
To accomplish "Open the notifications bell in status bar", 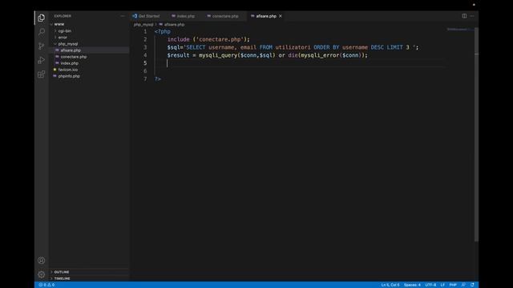I will click(472, 285).
